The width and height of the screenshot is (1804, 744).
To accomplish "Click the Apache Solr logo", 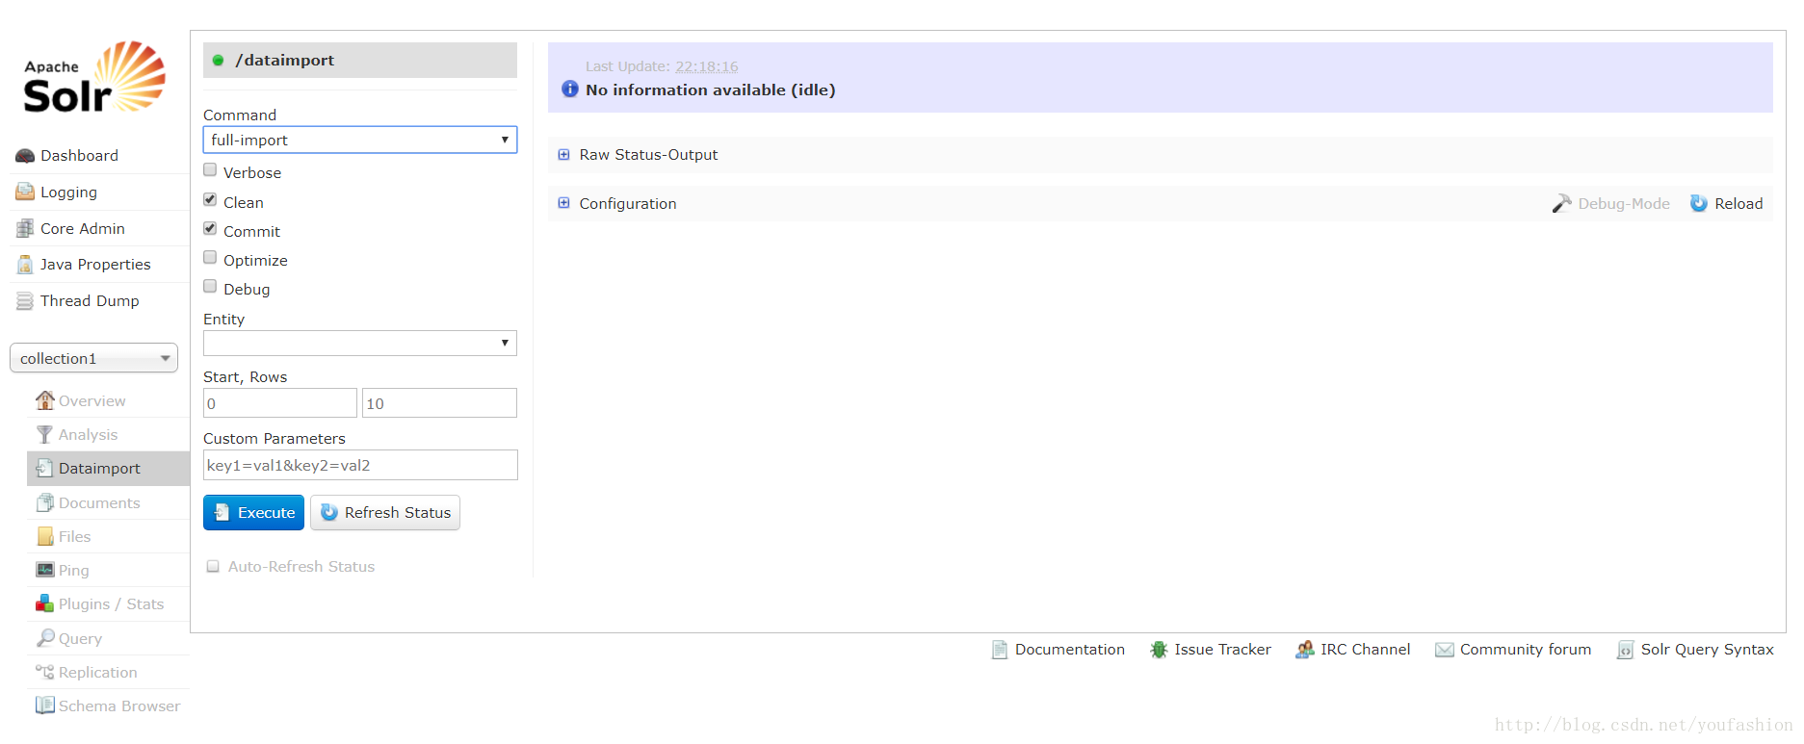I will 94,77.
